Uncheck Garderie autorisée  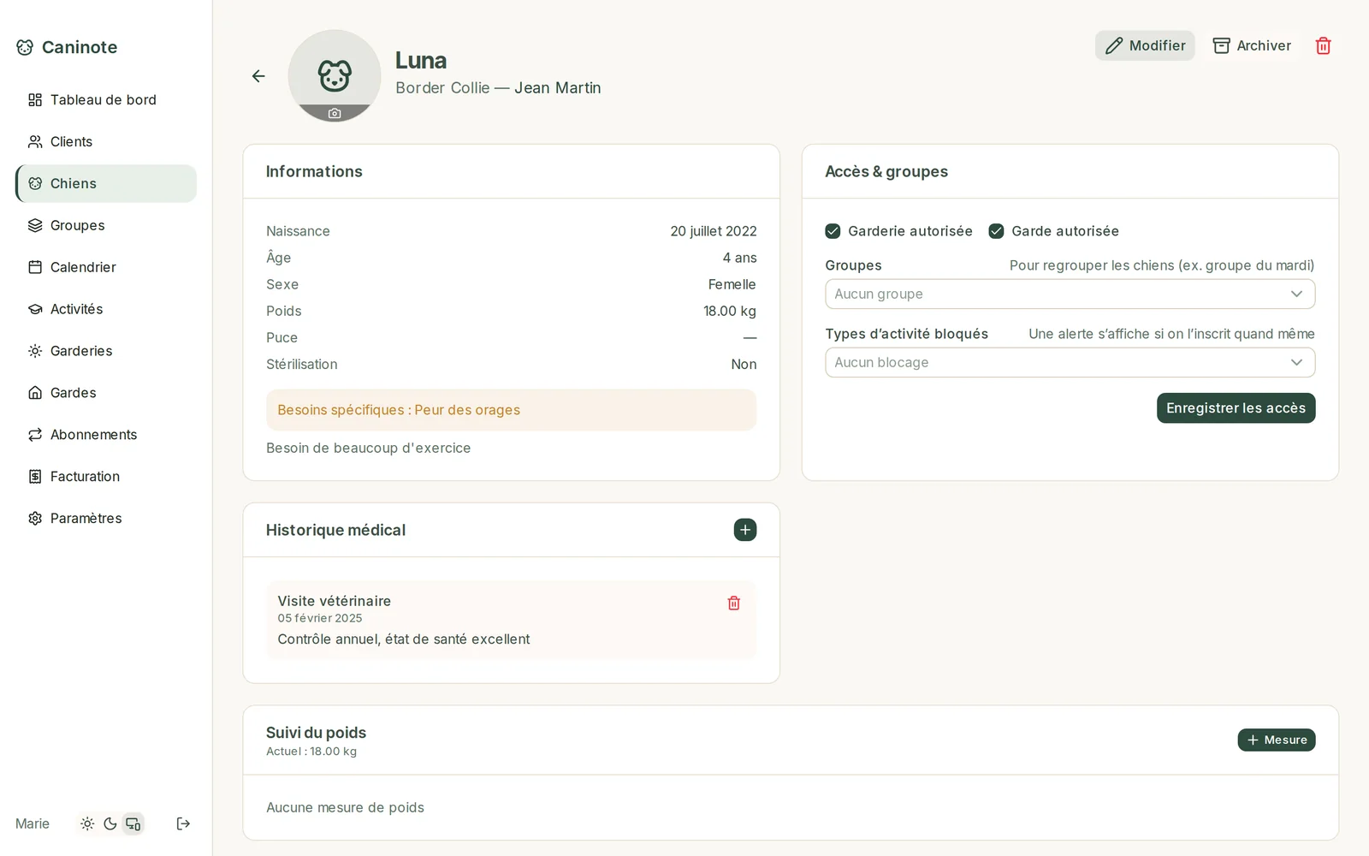coord(833,231)
